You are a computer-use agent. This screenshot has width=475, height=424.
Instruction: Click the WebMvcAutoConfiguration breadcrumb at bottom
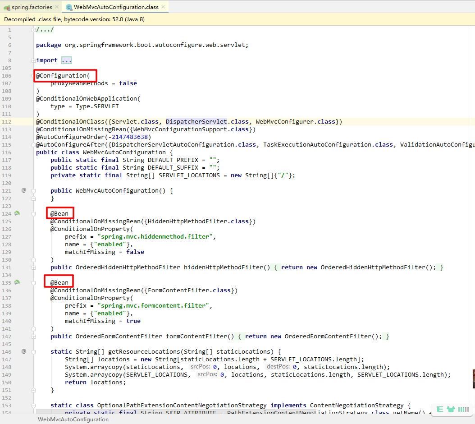click(73, 419)
